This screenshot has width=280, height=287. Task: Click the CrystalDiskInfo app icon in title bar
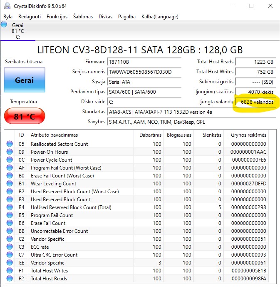pyautogui.click(x=7, y=6)
